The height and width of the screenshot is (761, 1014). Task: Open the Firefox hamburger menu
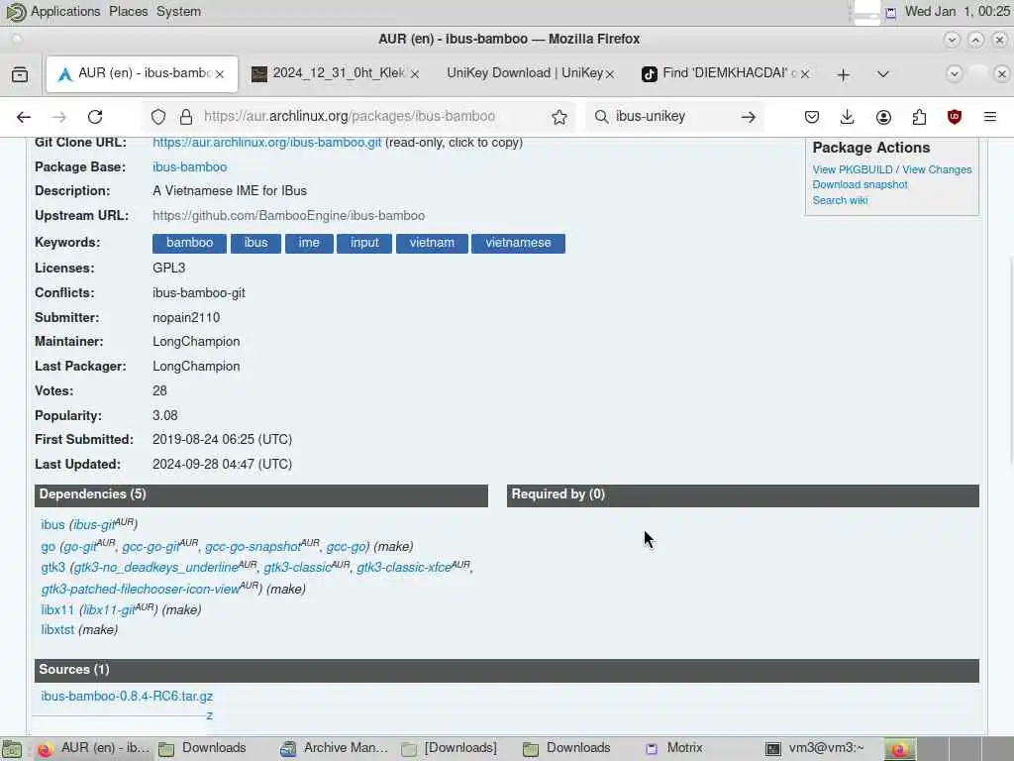(x=990, y=117)
